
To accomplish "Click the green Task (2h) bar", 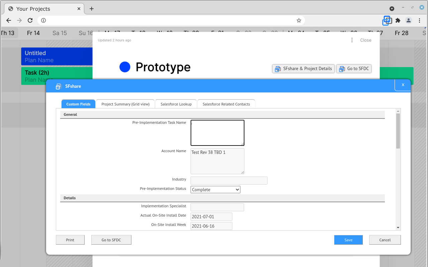I will 57,76.
